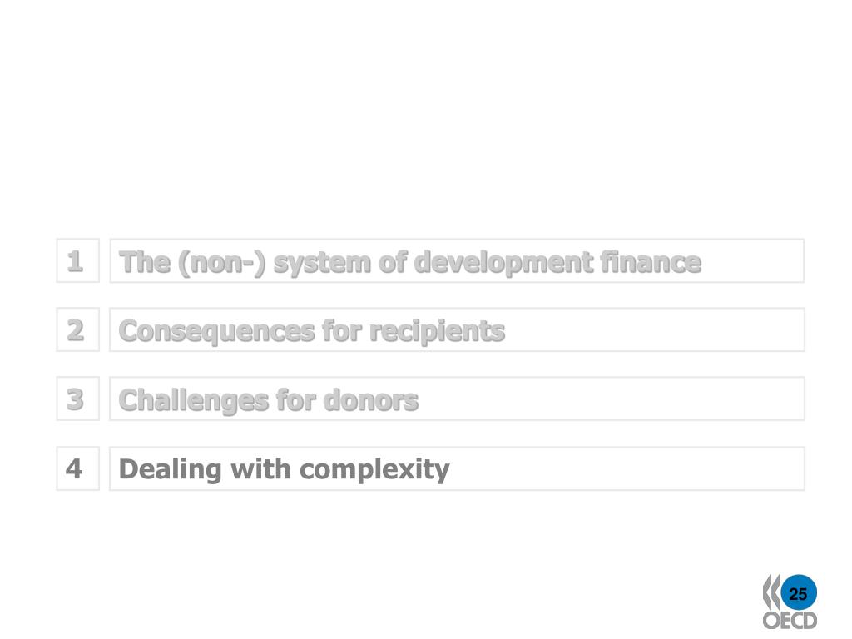Open 'The (non-) system of development finance' item
Image resolution: width=852 pixels, height=639 pixels.
point(457,260)
